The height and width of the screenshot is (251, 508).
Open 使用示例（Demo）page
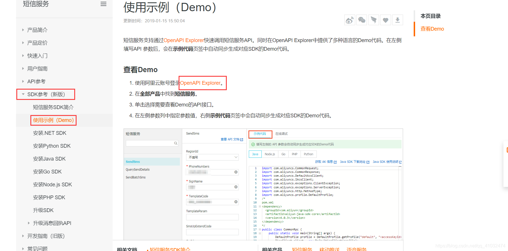(x=53, y=120)
